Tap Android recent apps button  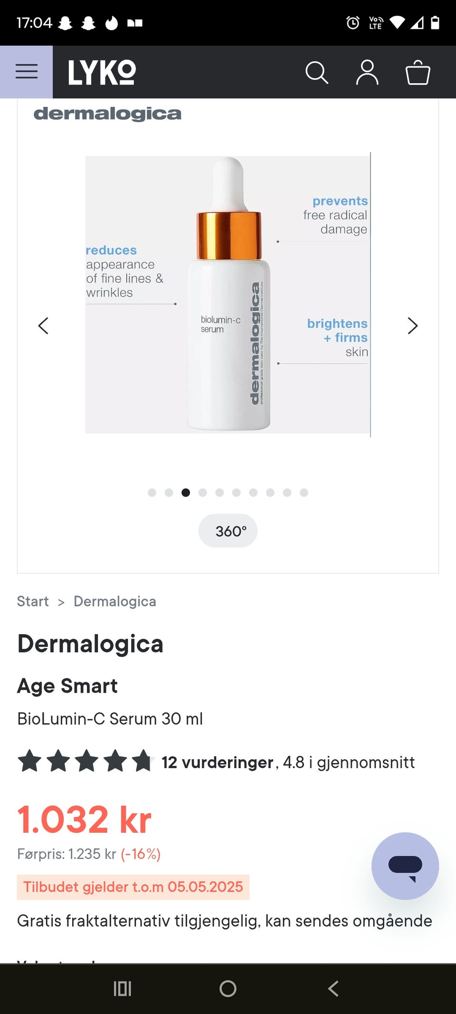pos(123,989)
